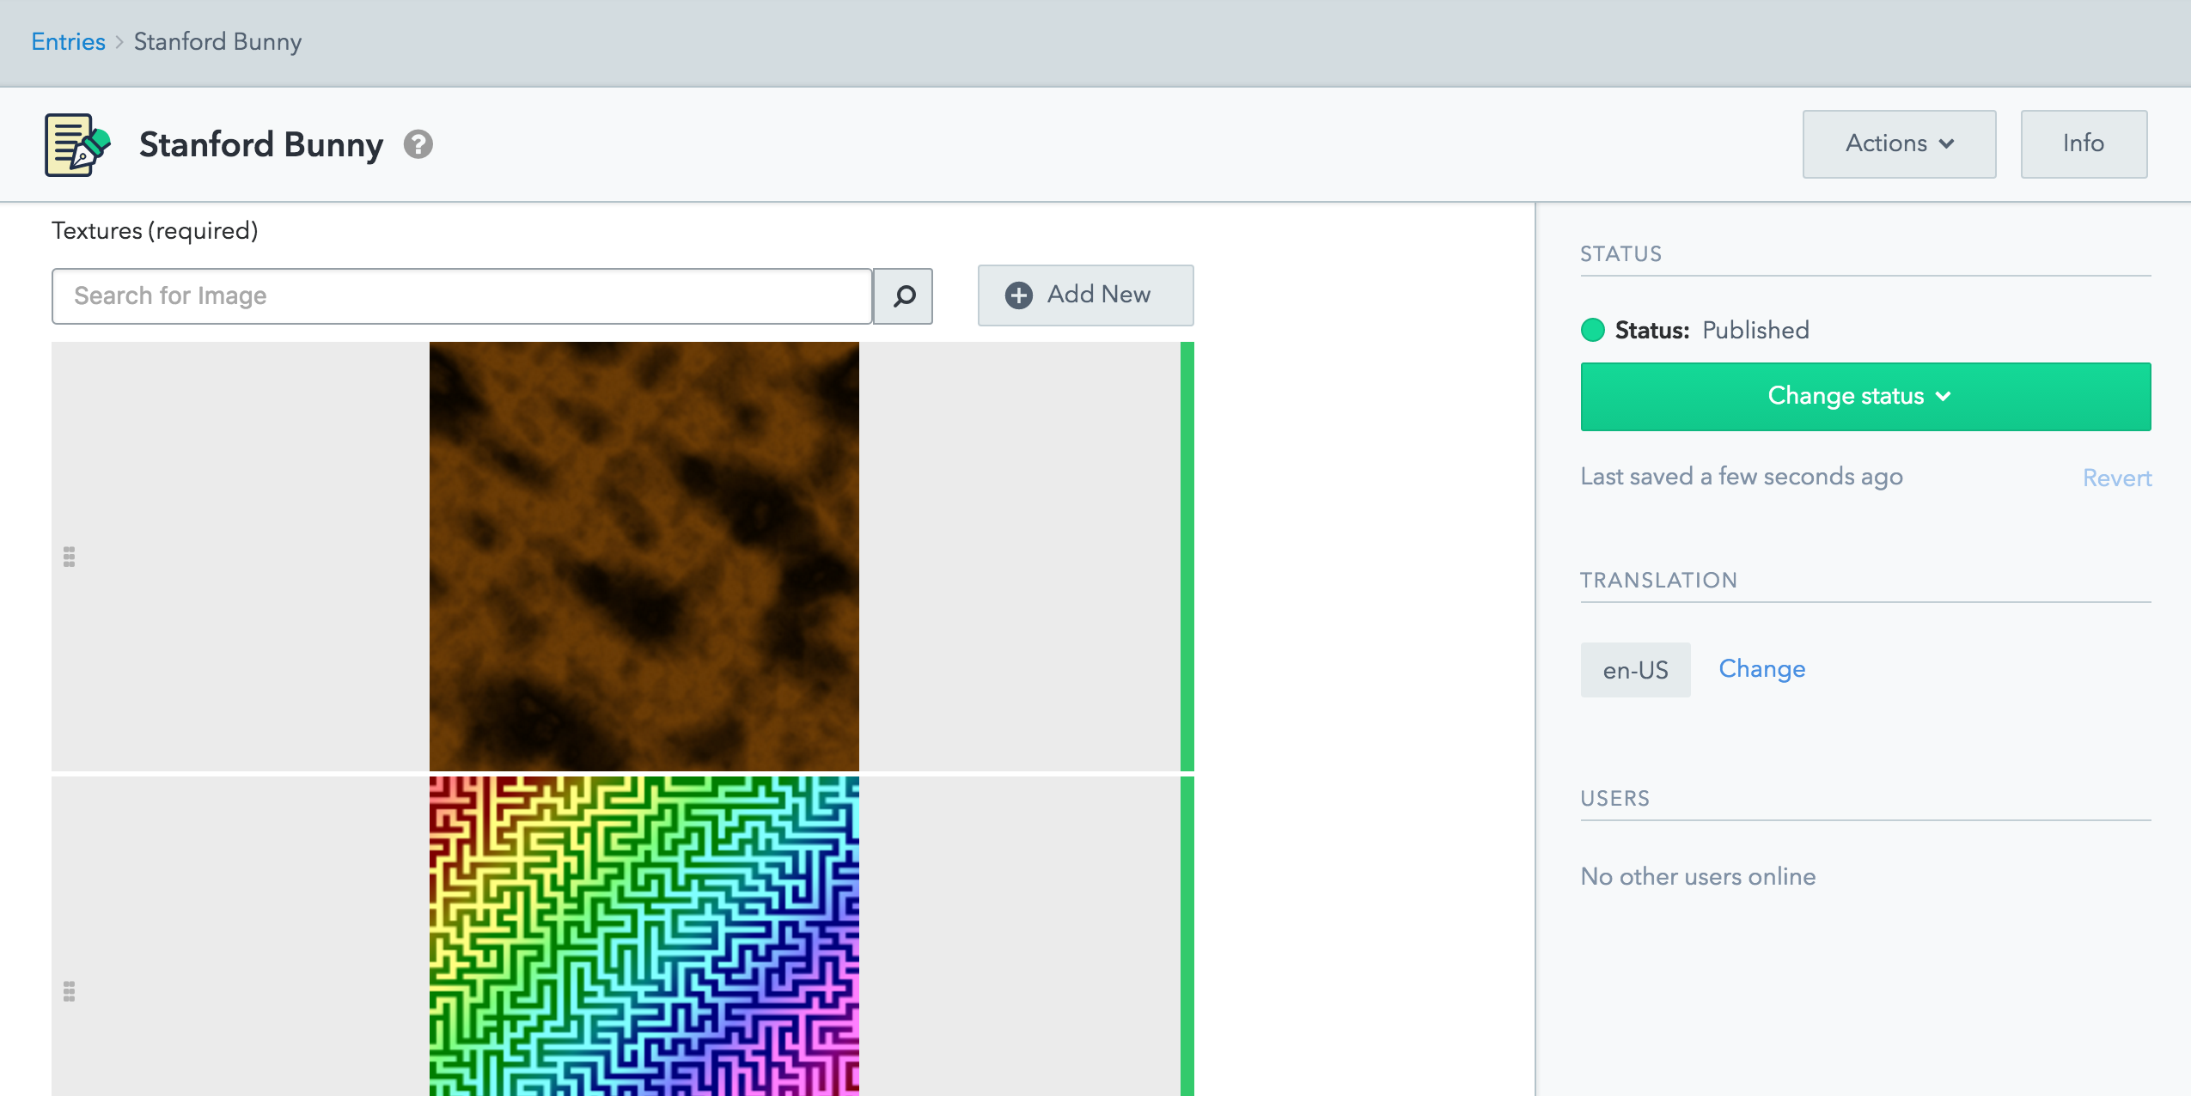Expand the Change status dropdown

pyautogui.click(x=1865, y=396)
